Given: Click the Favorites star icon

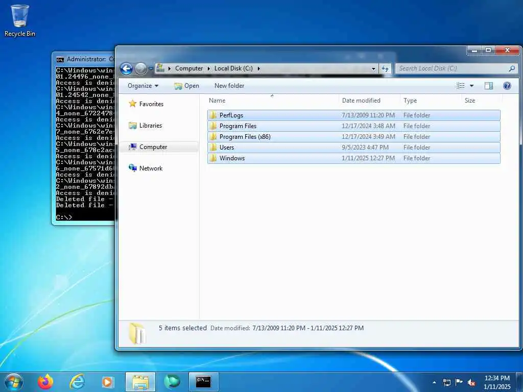Looking at the screenshot, I should (132, 104).
